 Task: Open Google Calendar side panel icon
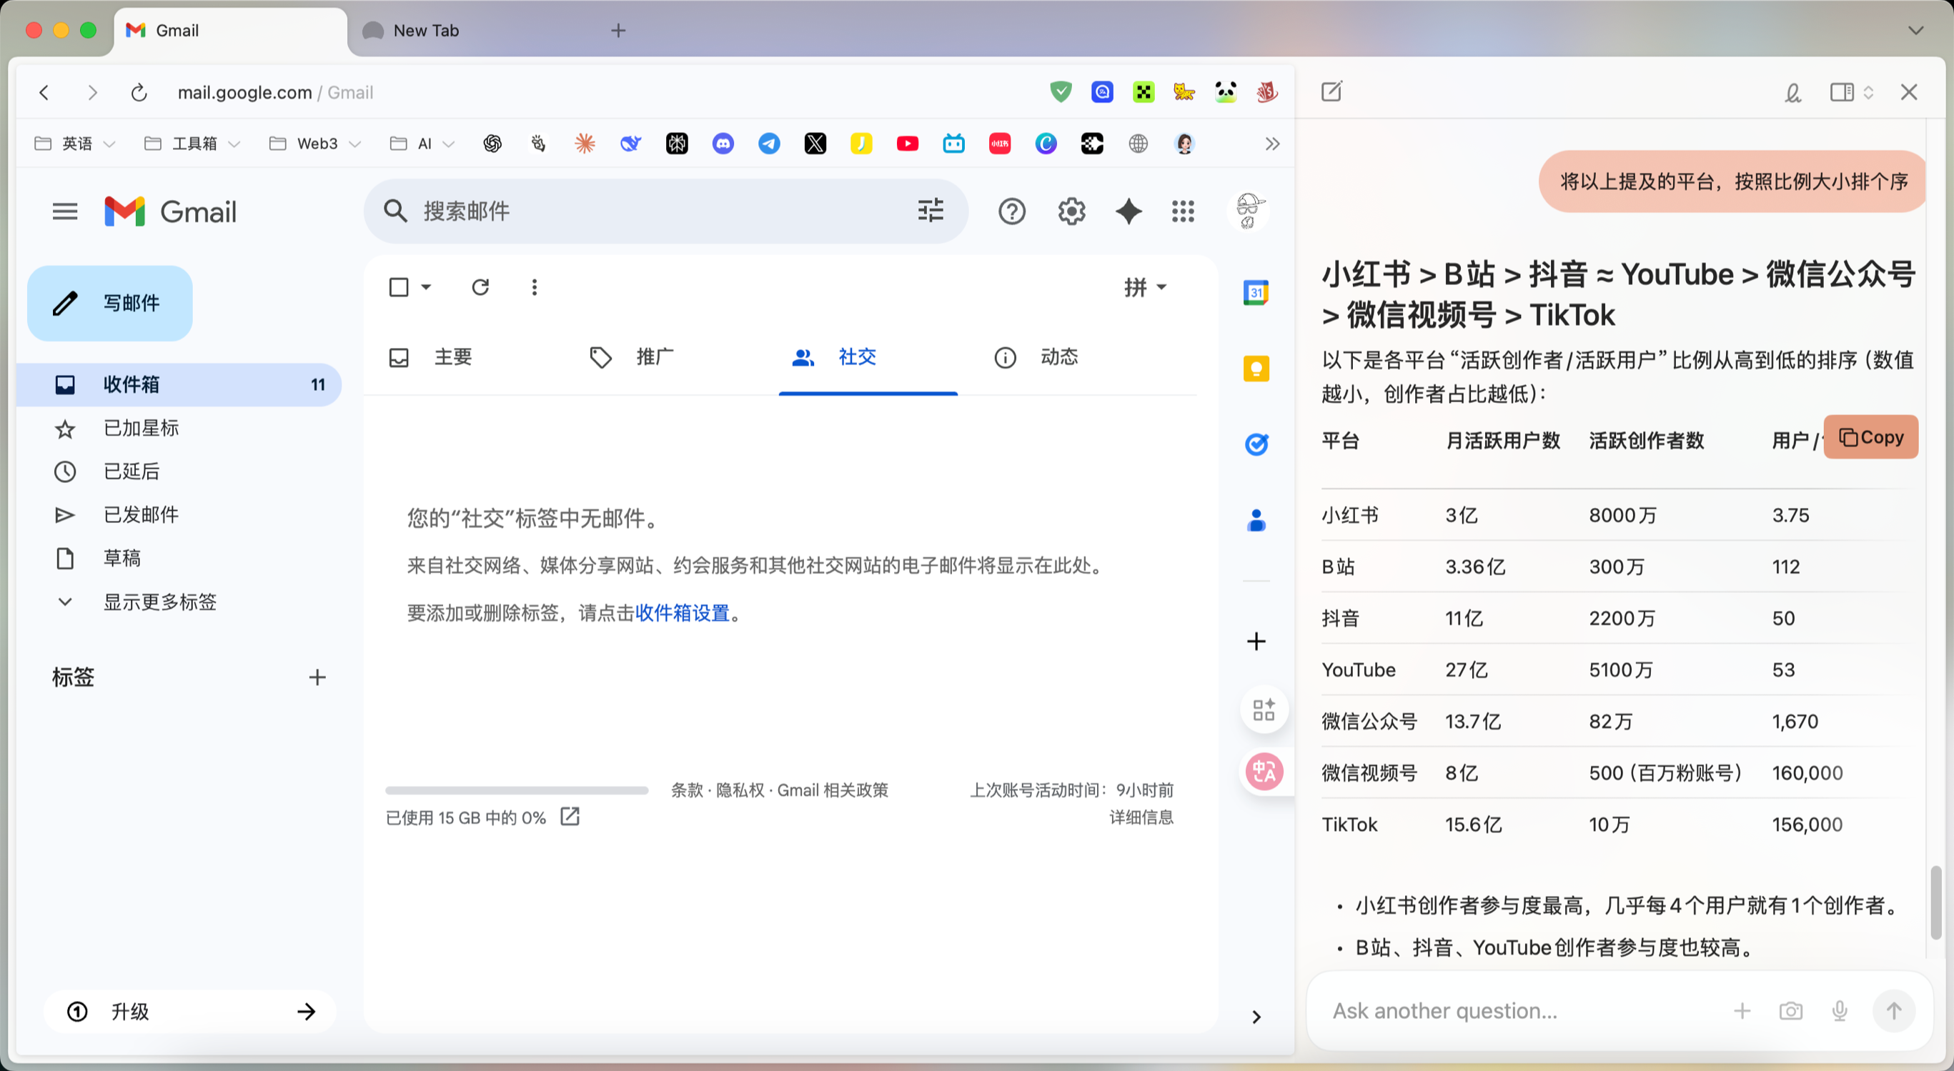point(1256,292)
